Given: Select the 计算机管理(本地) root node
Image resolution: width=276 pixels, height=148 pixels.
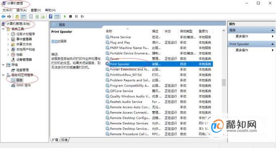Looking at the screenshot, I should [x=19, y=24].
